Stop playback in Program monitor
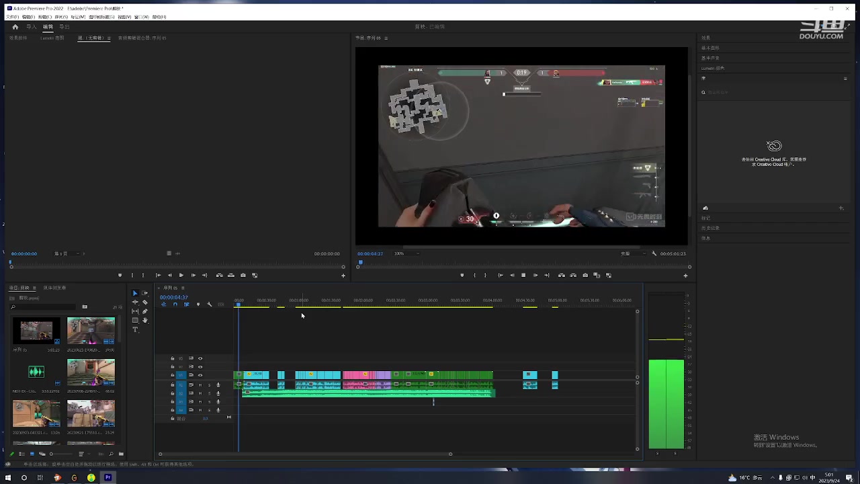Image resolution: width=860 pixels, height=484 pixels. (523, 275)
